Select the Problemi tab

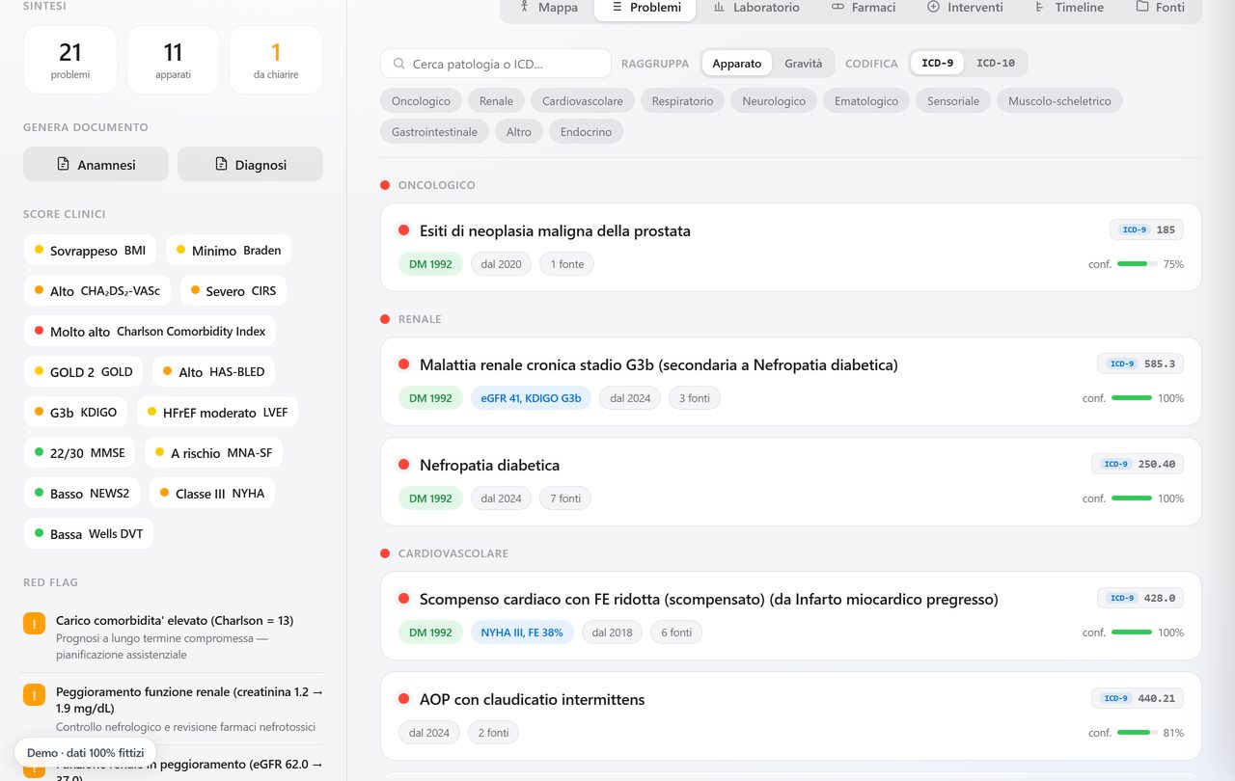coord(645,8)
